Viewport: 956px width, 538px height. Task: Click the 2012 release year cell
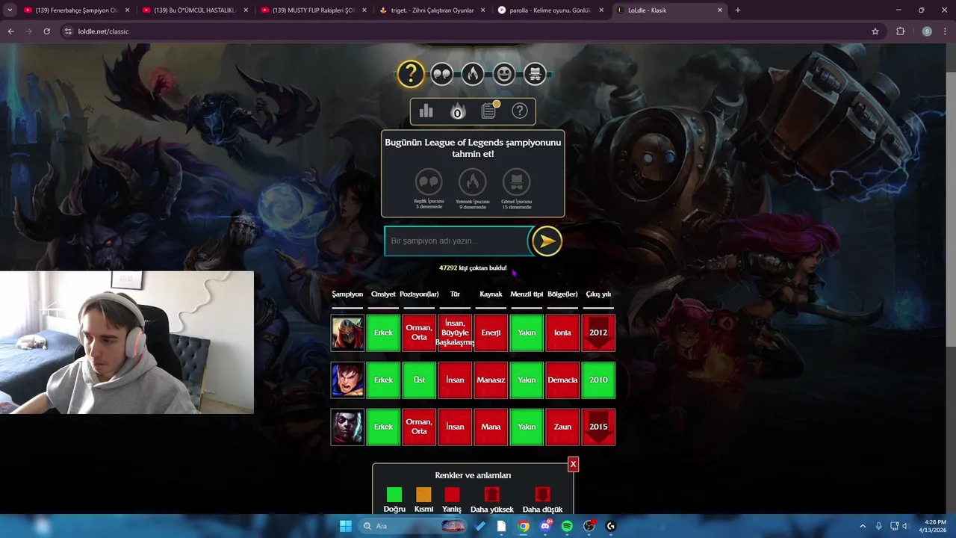[x=598, y=333]
